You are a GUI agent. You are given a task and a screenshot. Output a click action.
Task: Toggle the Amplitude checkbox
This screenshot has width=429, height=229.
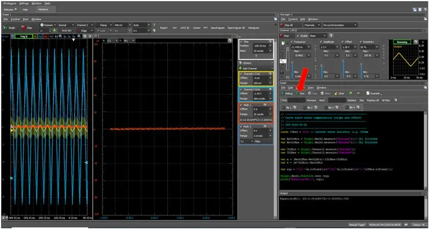pos(321,42)
